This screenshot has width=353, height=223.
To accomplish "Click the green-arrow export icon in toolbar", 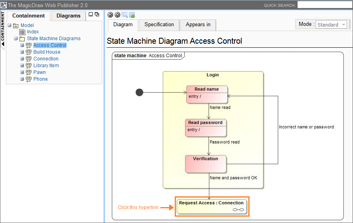I will 132,15.
